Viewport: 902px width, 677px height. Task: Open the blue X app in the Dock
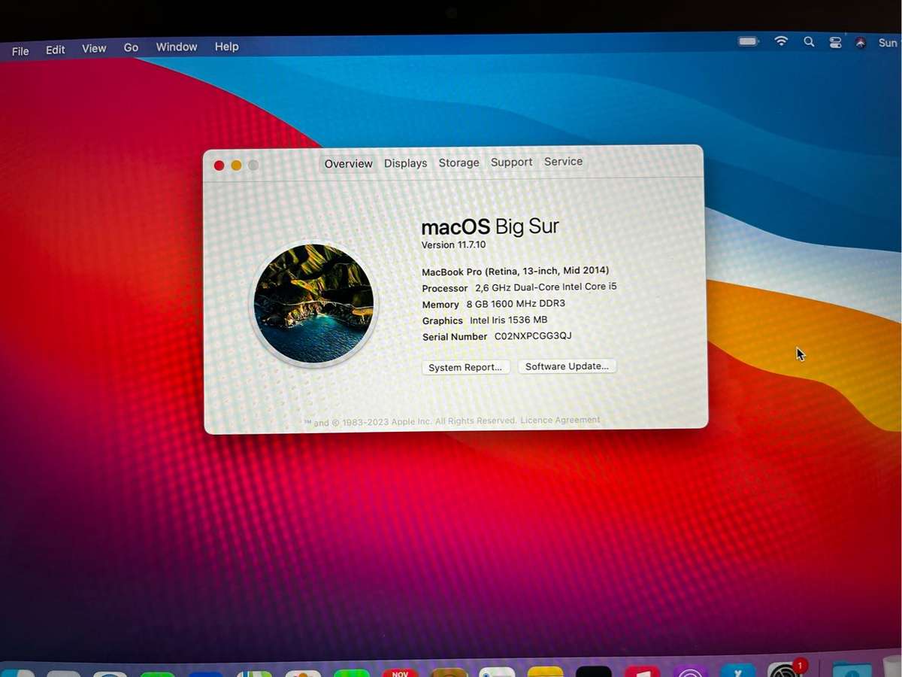click(x=739, y=670)
